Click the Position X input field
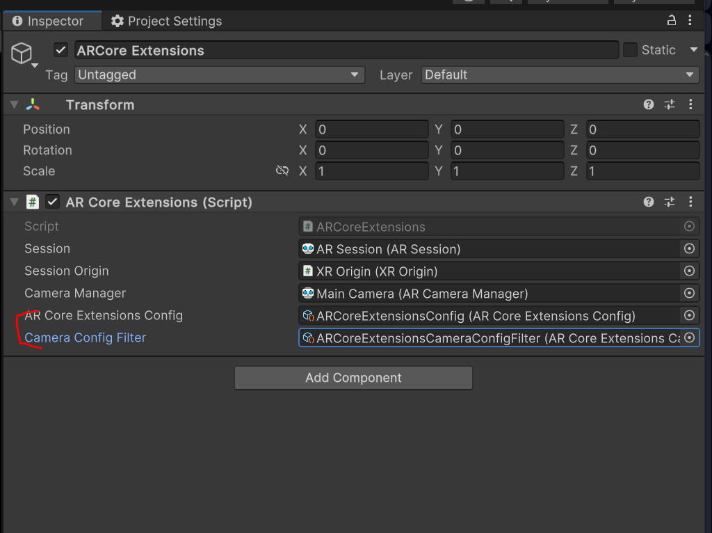This screenshot has height=533, width=712. click(x=371, y=129)
